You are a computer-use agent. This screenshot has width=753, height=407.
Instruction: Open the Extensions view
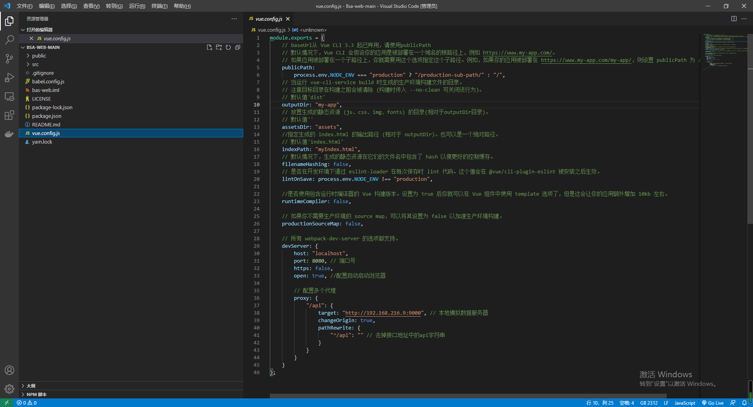pyautogui.click(x=9, y=115)
